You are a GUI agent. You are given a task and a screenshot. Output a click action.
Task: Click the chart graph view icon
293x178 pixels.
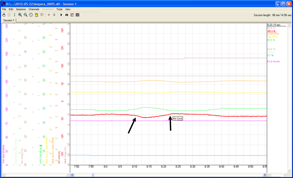[x=72, y=15]
